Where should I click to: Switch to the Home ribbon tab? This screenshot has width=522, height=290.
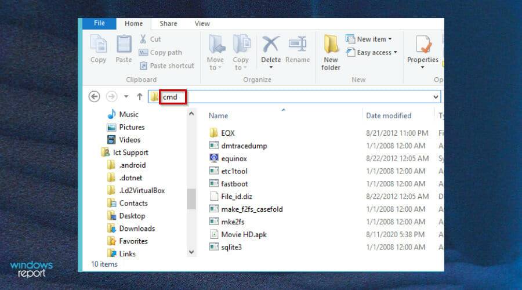[x=133, y=24]
